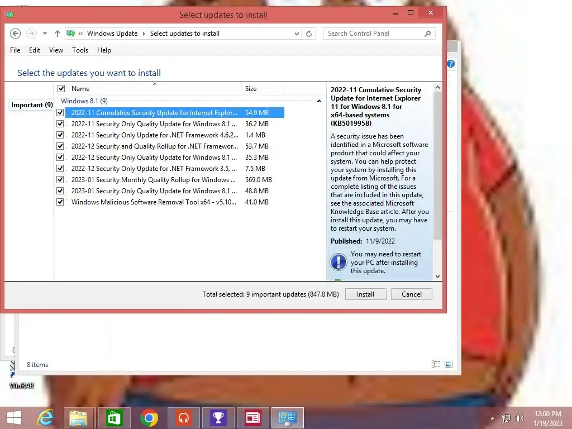Launch Google Chrome from the taskbar
The width and height of the screenshot is (572, 429).
pyautogui.click(x=149, y=418)
